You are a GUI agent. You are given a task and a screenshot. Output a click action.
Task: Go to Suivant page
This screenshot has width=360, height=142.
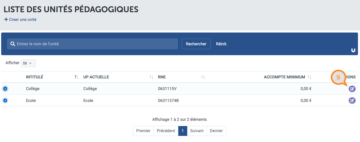197,131
